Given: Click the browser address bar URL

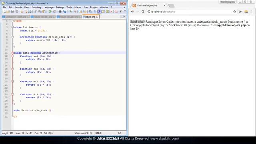Looking at the screenshot, I should pyautogui.click(x=163, y=12).
